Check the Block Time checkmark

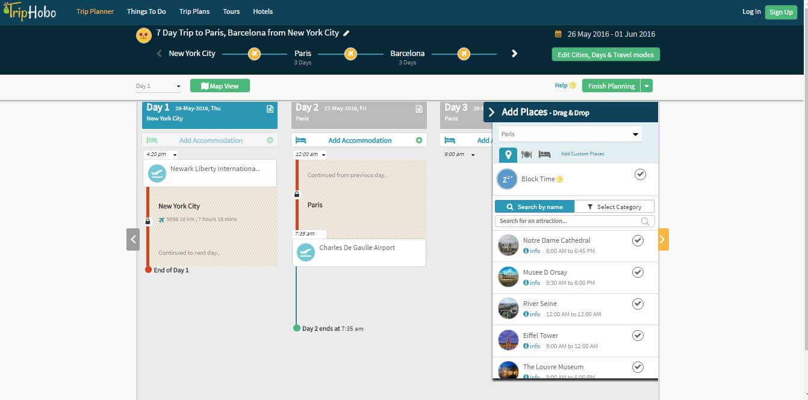click(x=641, y=174)
